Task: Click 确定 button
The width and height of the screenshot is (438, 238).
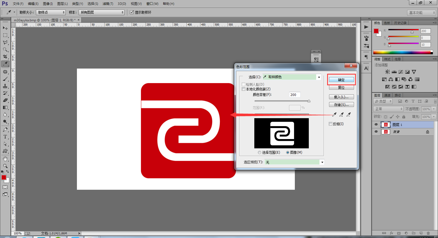Action: coord(341,80)
